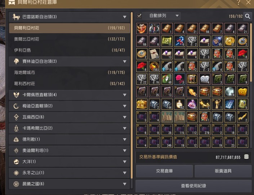Select the purple scroll stack showing 346
The height and width of the screenshot is (195, 254).
[x=167, y=142]
